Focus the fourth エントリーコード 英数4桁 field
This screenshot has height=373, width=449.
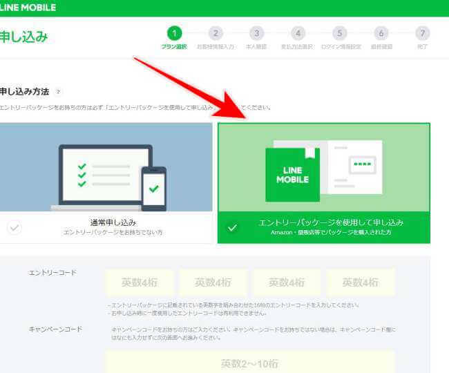[x=361, y=283]
